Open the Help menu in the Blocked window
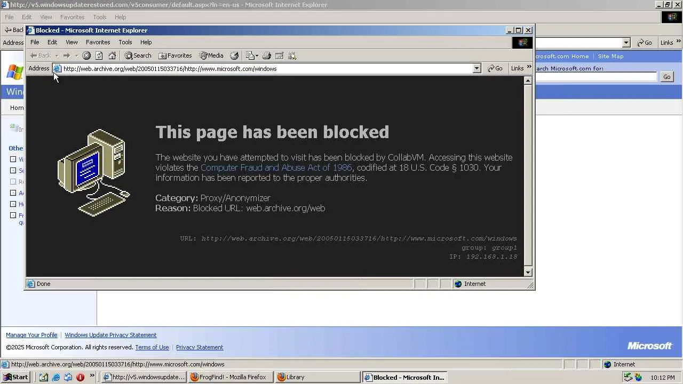683x384 pixels. [146, 42]
